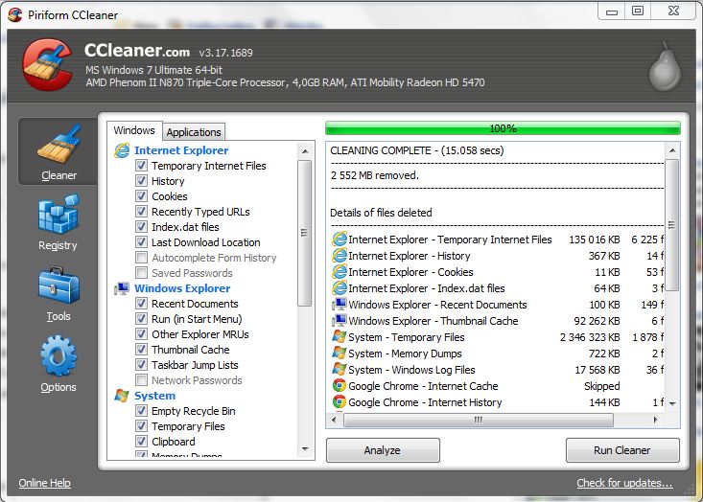Click monitor icon beside Recent Documents result
The image size is (703, 502).
pyautogui.click(x=340, y=305)
